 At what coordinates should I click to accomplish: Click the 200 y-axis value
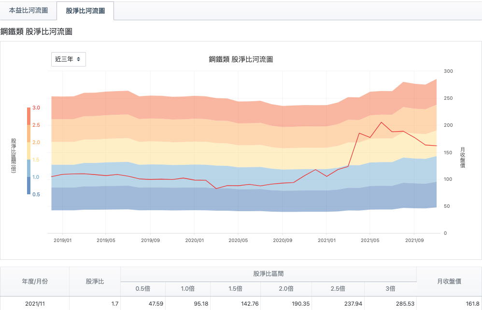pyautogui.click(x=448, y=125)
